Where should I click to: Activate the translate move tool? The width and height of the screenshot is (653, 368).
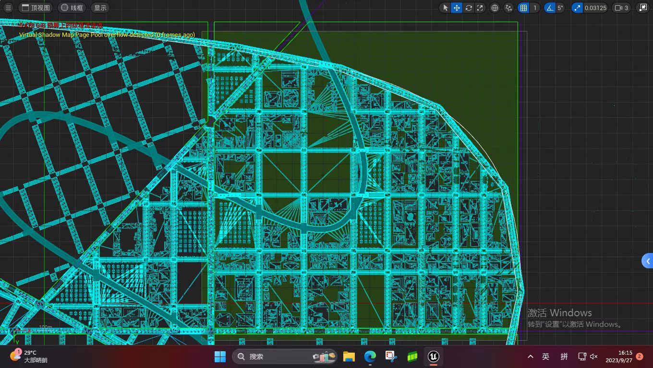457,8
